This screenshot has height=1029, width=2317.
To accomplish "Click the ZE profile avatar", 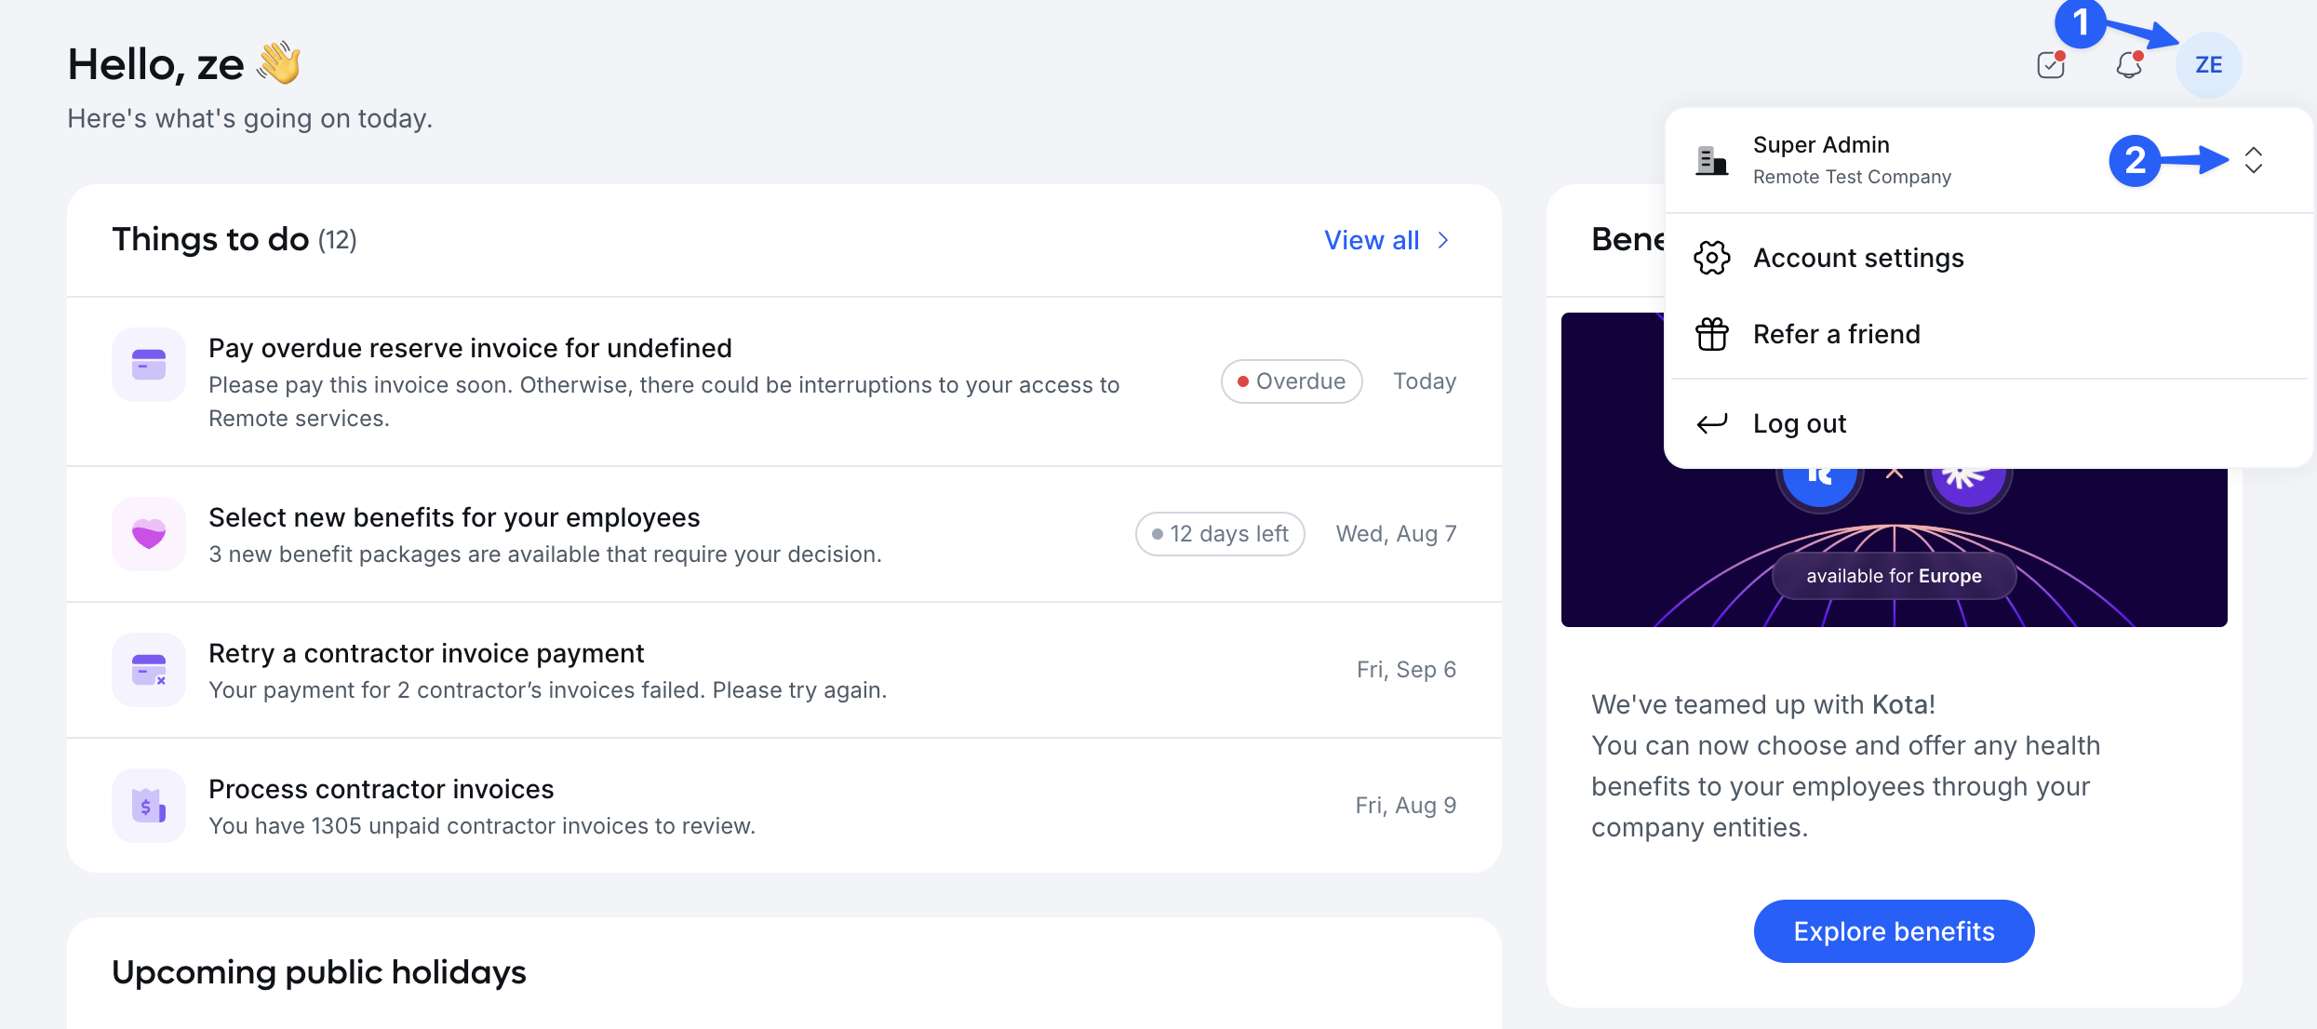I will click(x=2208, y=65).
